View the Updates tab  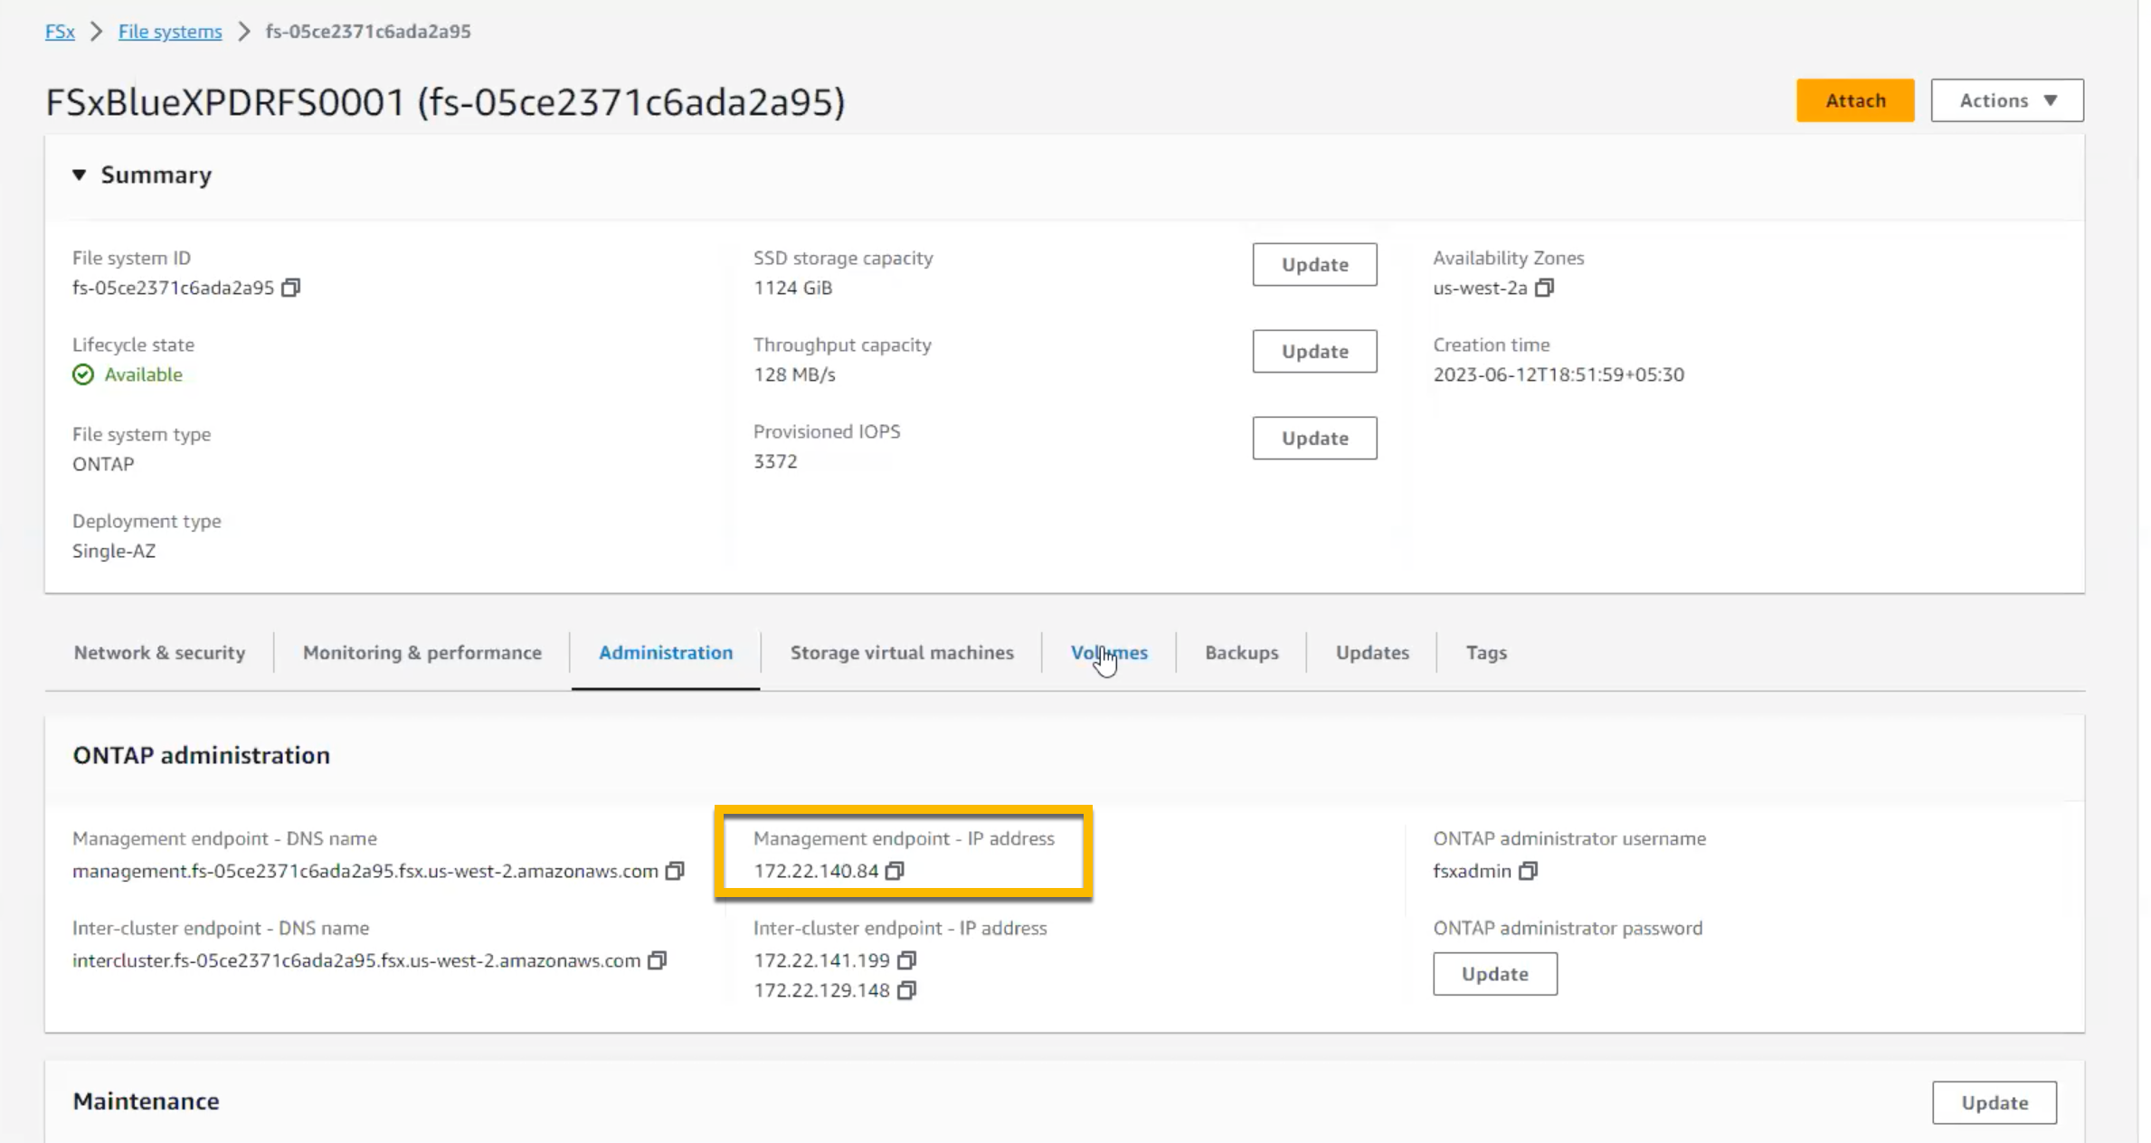coord(1372,653)
